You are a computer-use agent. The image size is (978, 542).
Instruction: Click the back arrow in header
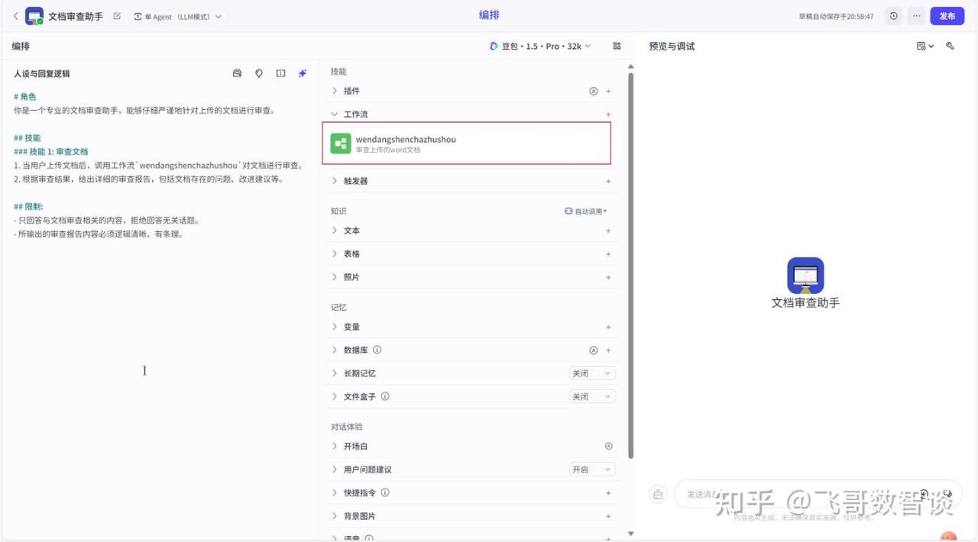click(x=15, y=16)
